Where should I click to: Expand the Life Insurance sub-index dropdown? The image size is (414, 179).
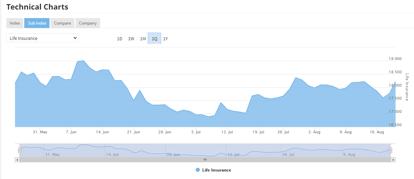42,38
